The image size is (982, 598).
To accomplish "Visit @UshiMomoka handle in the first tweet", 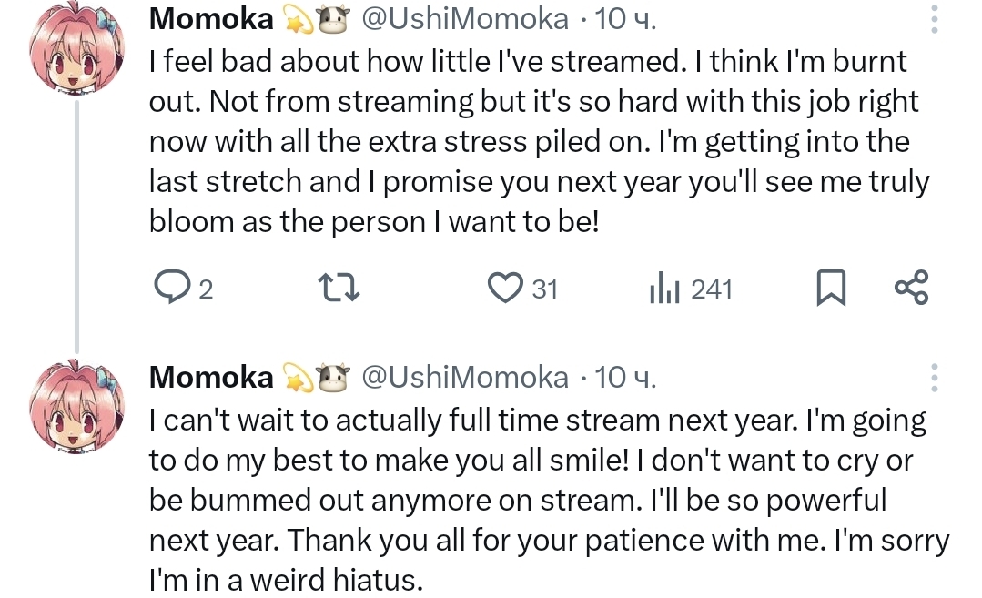I will click(465, 17).
